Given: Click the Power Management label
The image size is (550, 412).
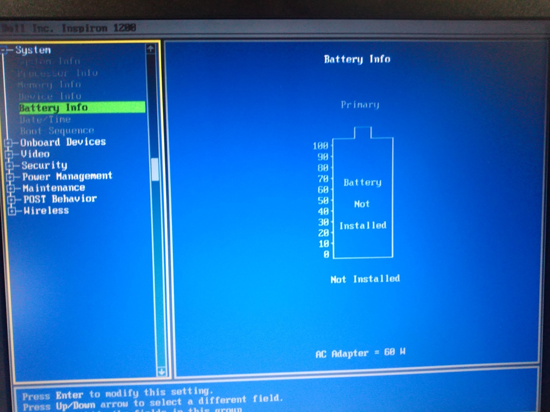Looking at the screenshot, I should [67, 176].
